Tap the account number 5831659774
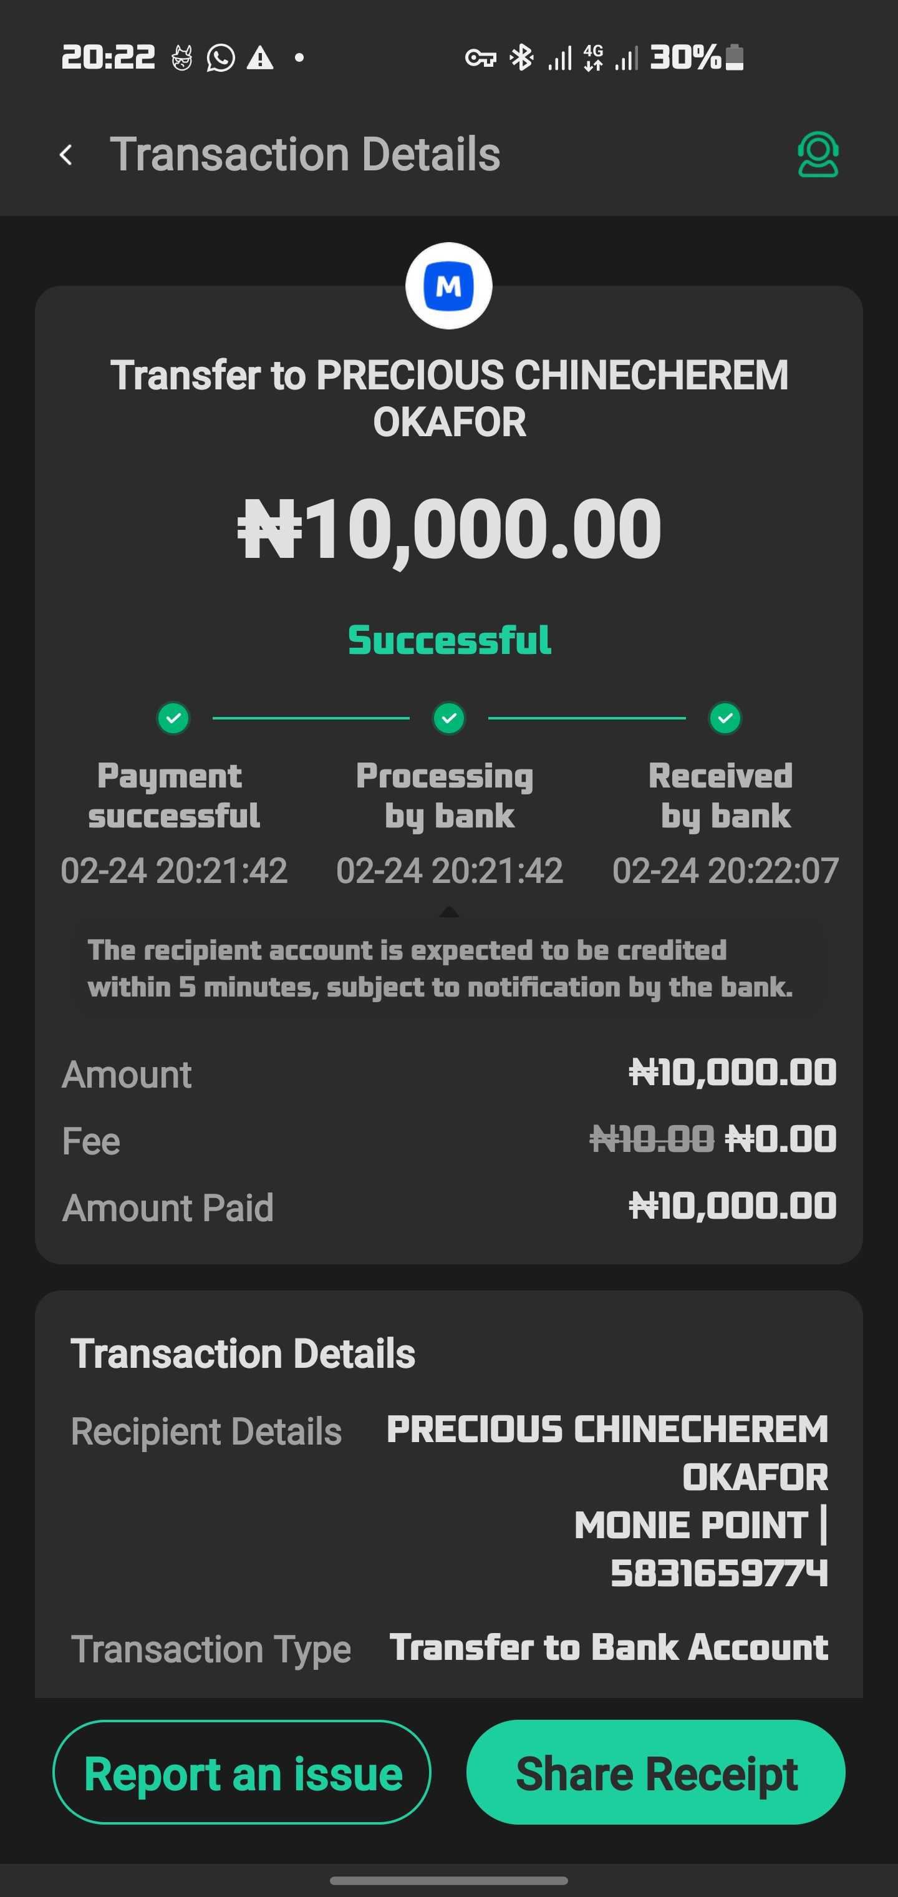This screenshot has height=1897, width=898. [719, 1573]
